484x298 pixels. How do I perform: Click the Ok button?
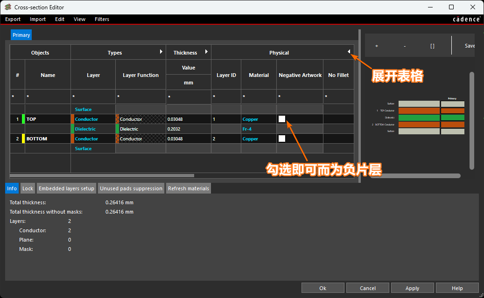323,288
